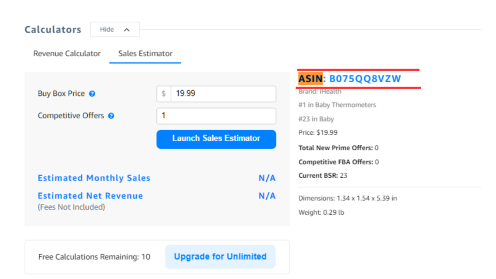Click the Upgrade for Unlimited button
The width and height of the screenshot is (496, 279).
click(x=220, y=257)
